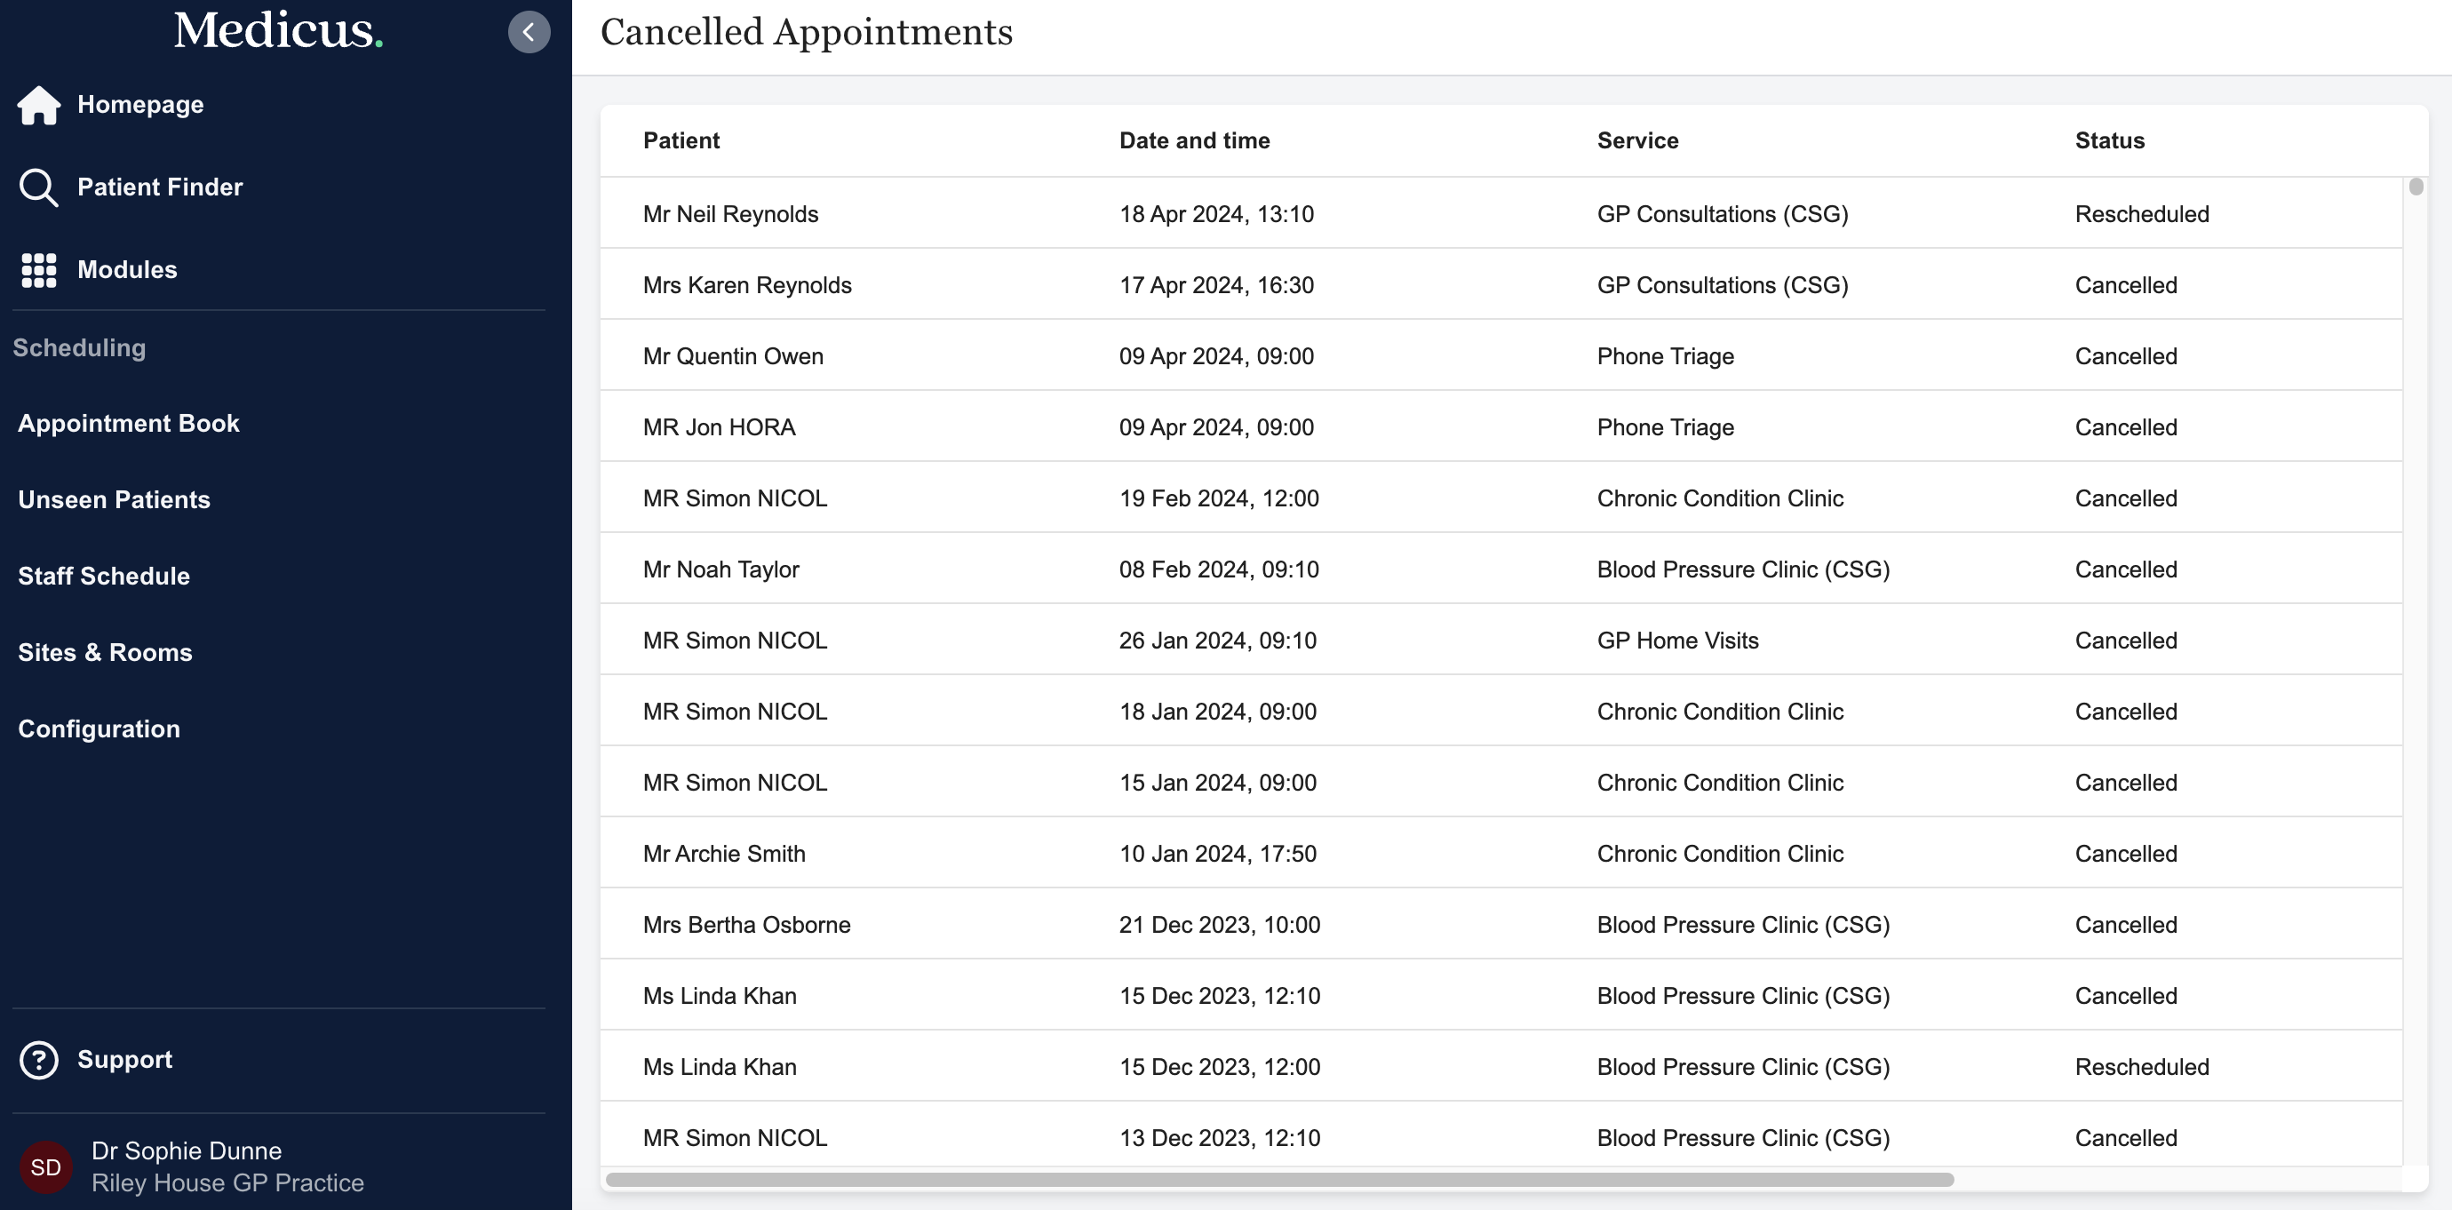
Task: Open the Configuration section
Action: point(99,729)
